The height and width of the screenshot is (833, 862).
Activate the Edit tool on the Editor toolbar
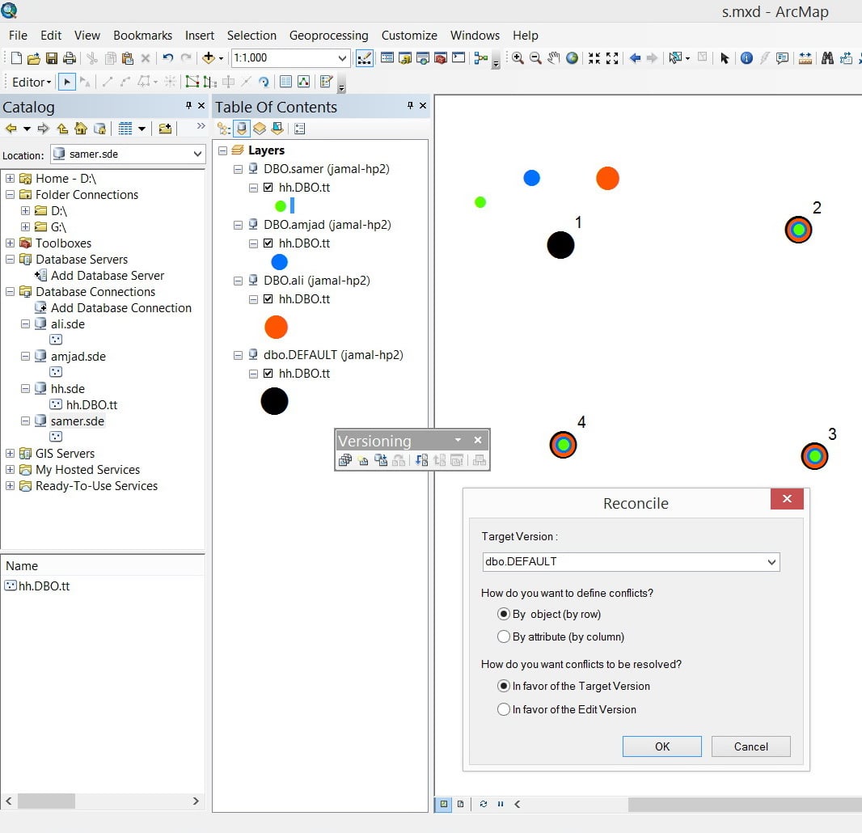pyautogui.click(x=67, y=82)
